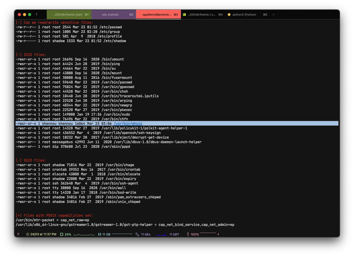
Task: Switch to the ../CEH/Arthemis (ssh) tab
Action: click(69, 15)
